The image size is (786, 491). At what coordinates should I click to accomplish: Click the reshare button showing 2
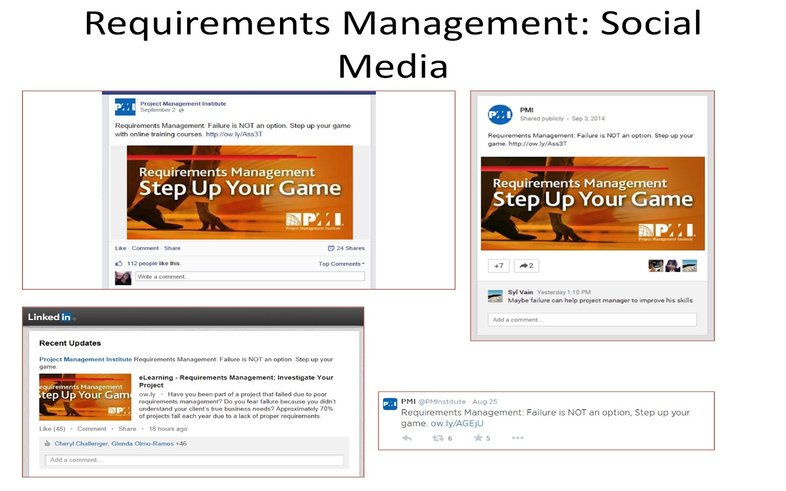click(x=526, y=266)
